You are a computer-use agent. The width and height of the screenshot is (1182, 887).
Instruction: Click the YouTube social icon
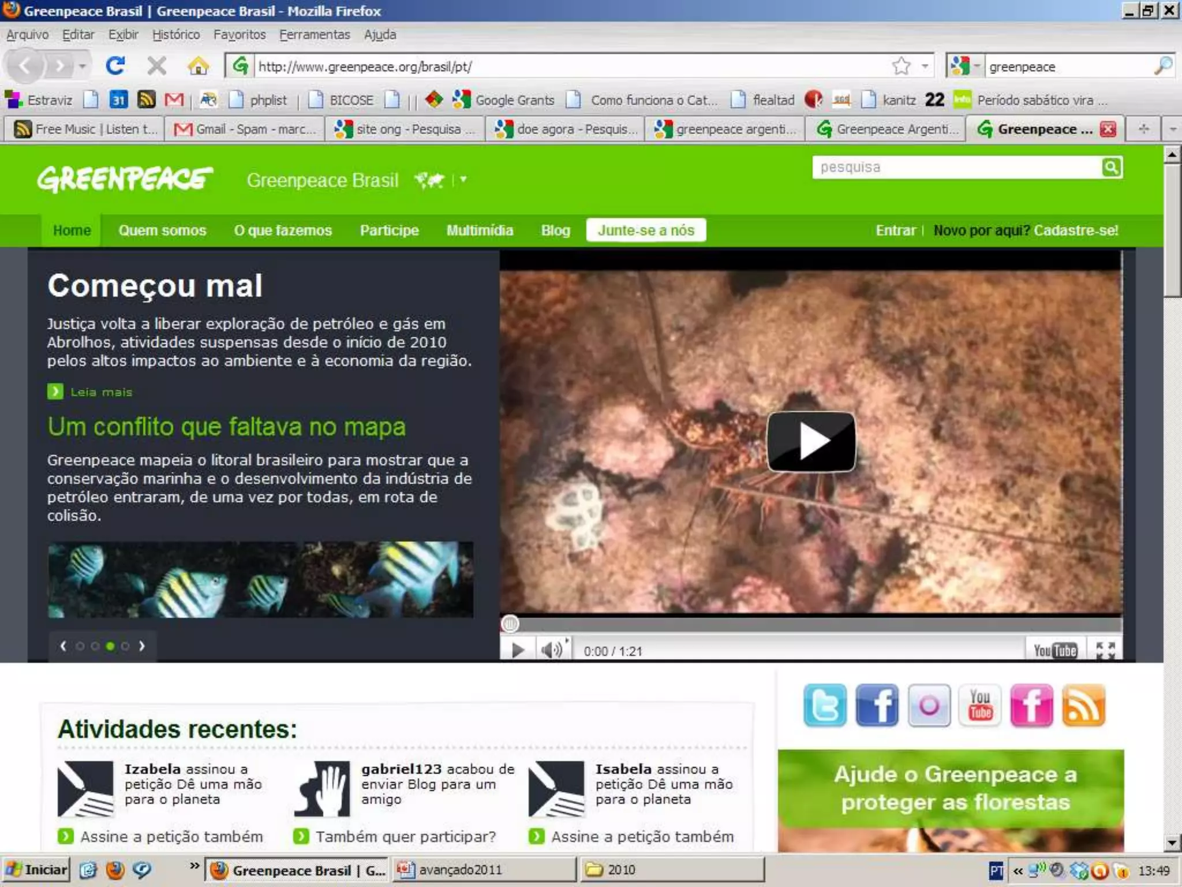click(x=980, y=705)
